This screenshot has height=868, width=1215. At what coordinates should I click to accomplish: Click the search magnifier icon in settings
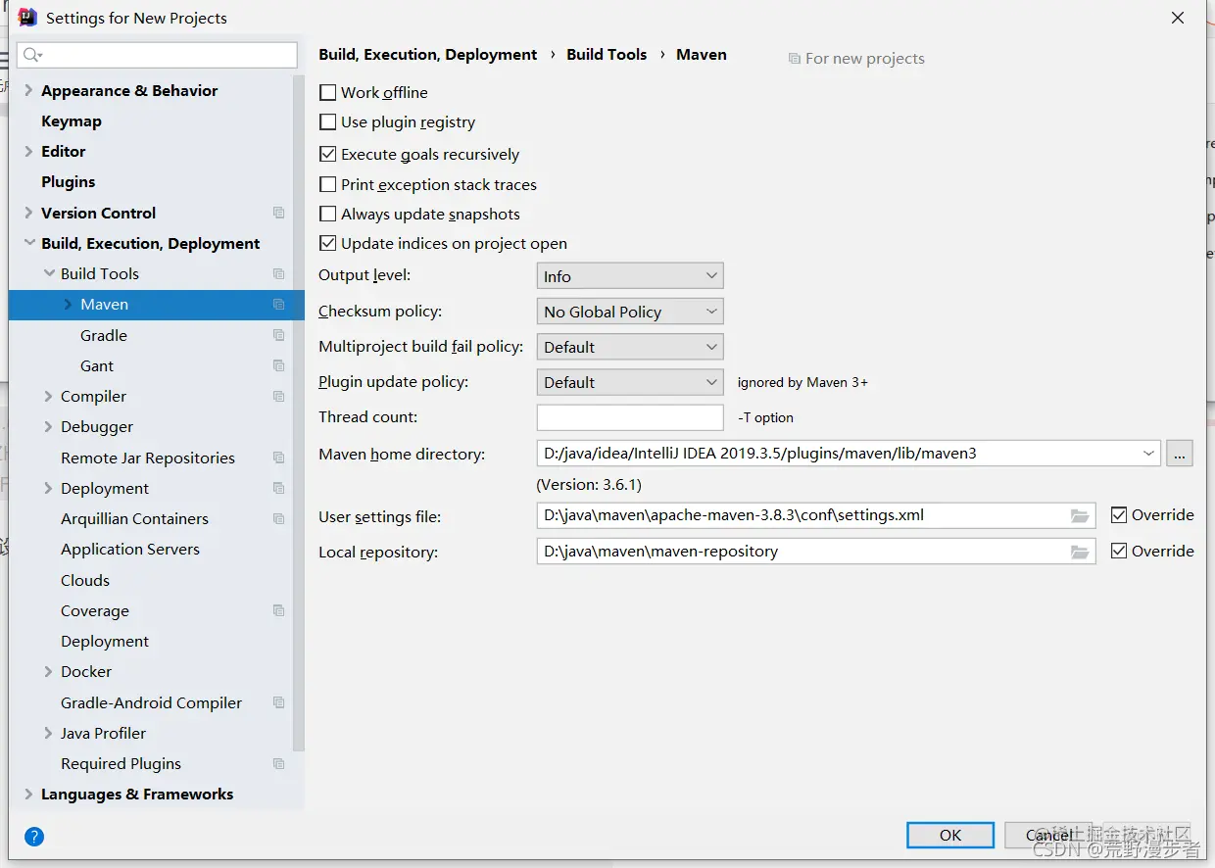pyautogui.click(x=32, y=55)
